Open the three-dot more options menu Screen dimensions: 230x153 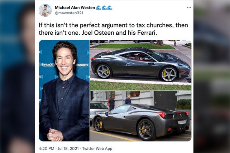(189, 8)
